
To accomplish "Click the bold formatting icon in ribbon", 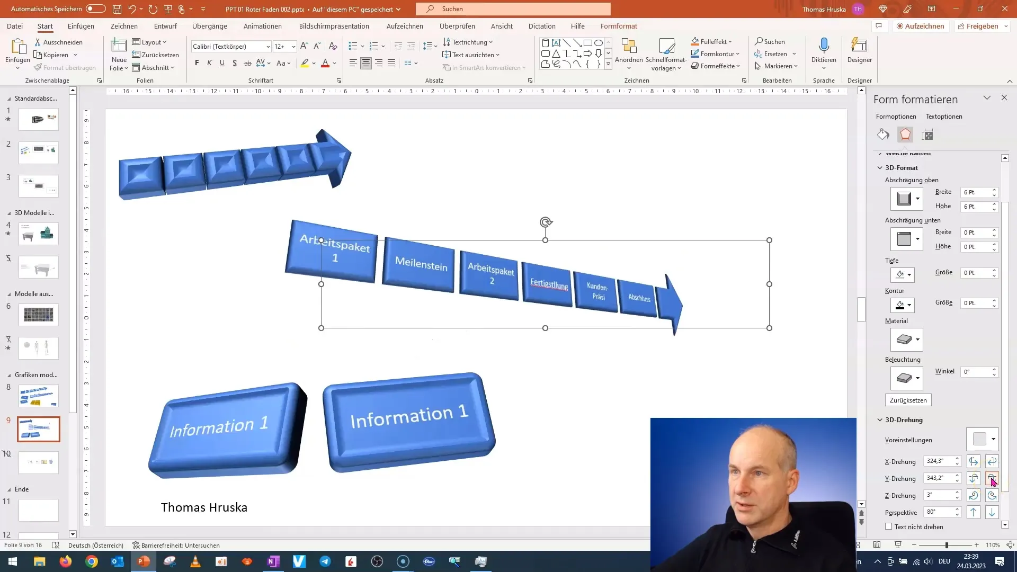I will (x=197, y=63).
